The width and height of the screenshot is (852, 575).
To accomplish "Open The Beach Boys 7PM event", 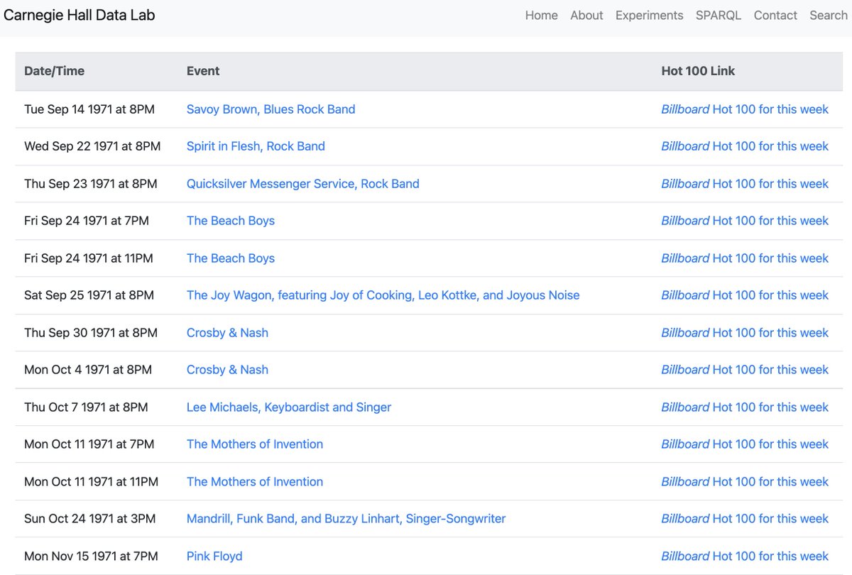I will tap(231, 221).
